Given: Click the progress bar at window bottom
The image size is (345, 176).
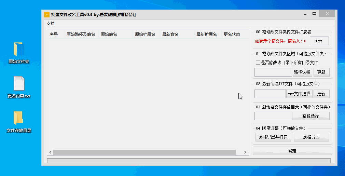Looking at the screenshot, I should 189,161.
